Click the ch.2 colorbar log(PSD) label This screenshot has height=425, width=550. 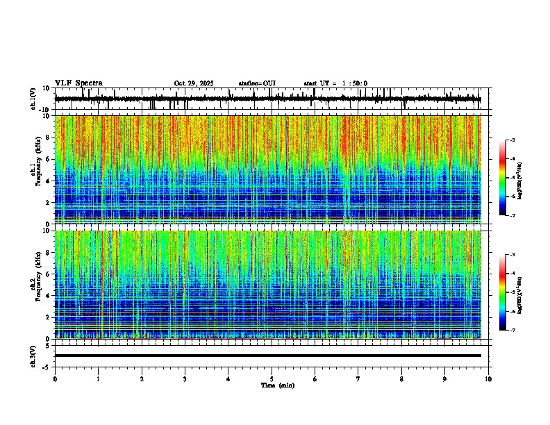pos(520,295)
